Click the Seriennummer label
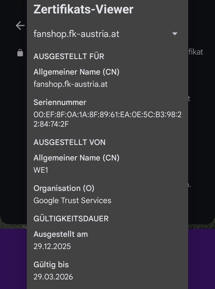This screenshot has width=215, height=289. pos(60,102)
